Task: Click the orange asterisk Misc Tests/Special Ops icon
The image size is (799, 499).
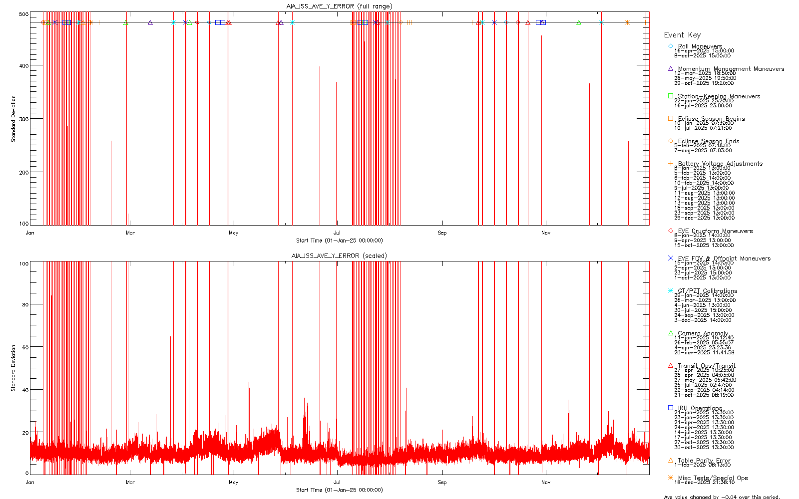Action: (x=671, y=478)
